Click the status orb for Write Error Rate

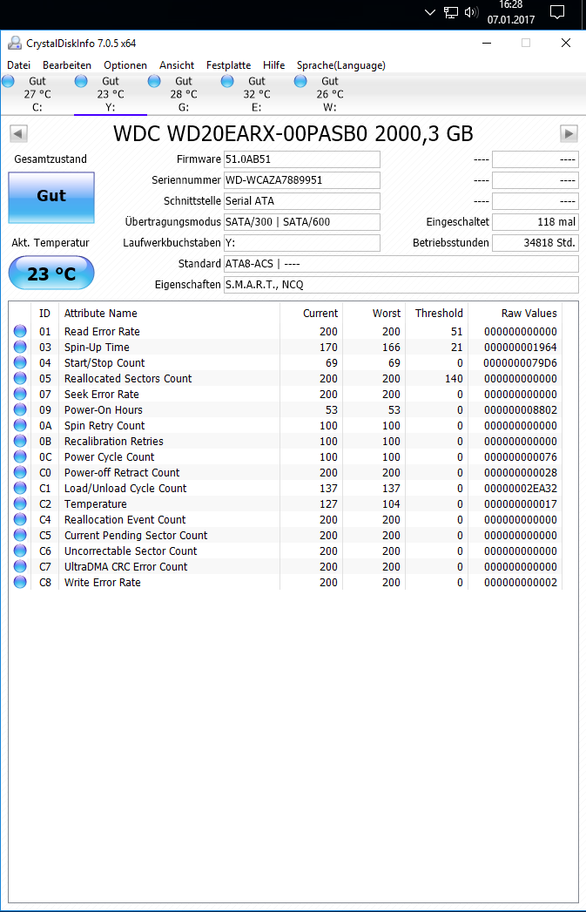tap(20, 583)
